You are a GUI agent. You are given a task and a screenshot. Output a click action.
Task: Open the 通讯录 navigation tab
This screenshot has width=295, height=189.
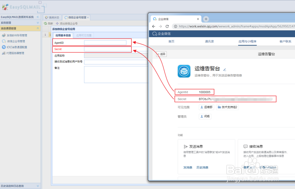[209, 41]
